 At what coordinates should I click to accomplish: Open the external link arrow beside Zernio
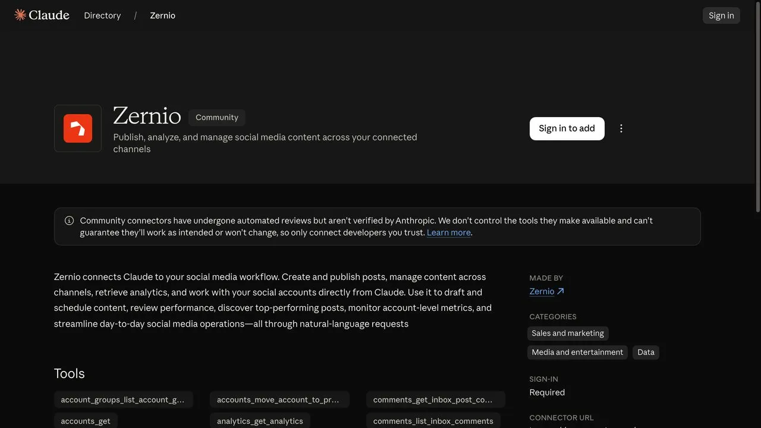(560, 291)
